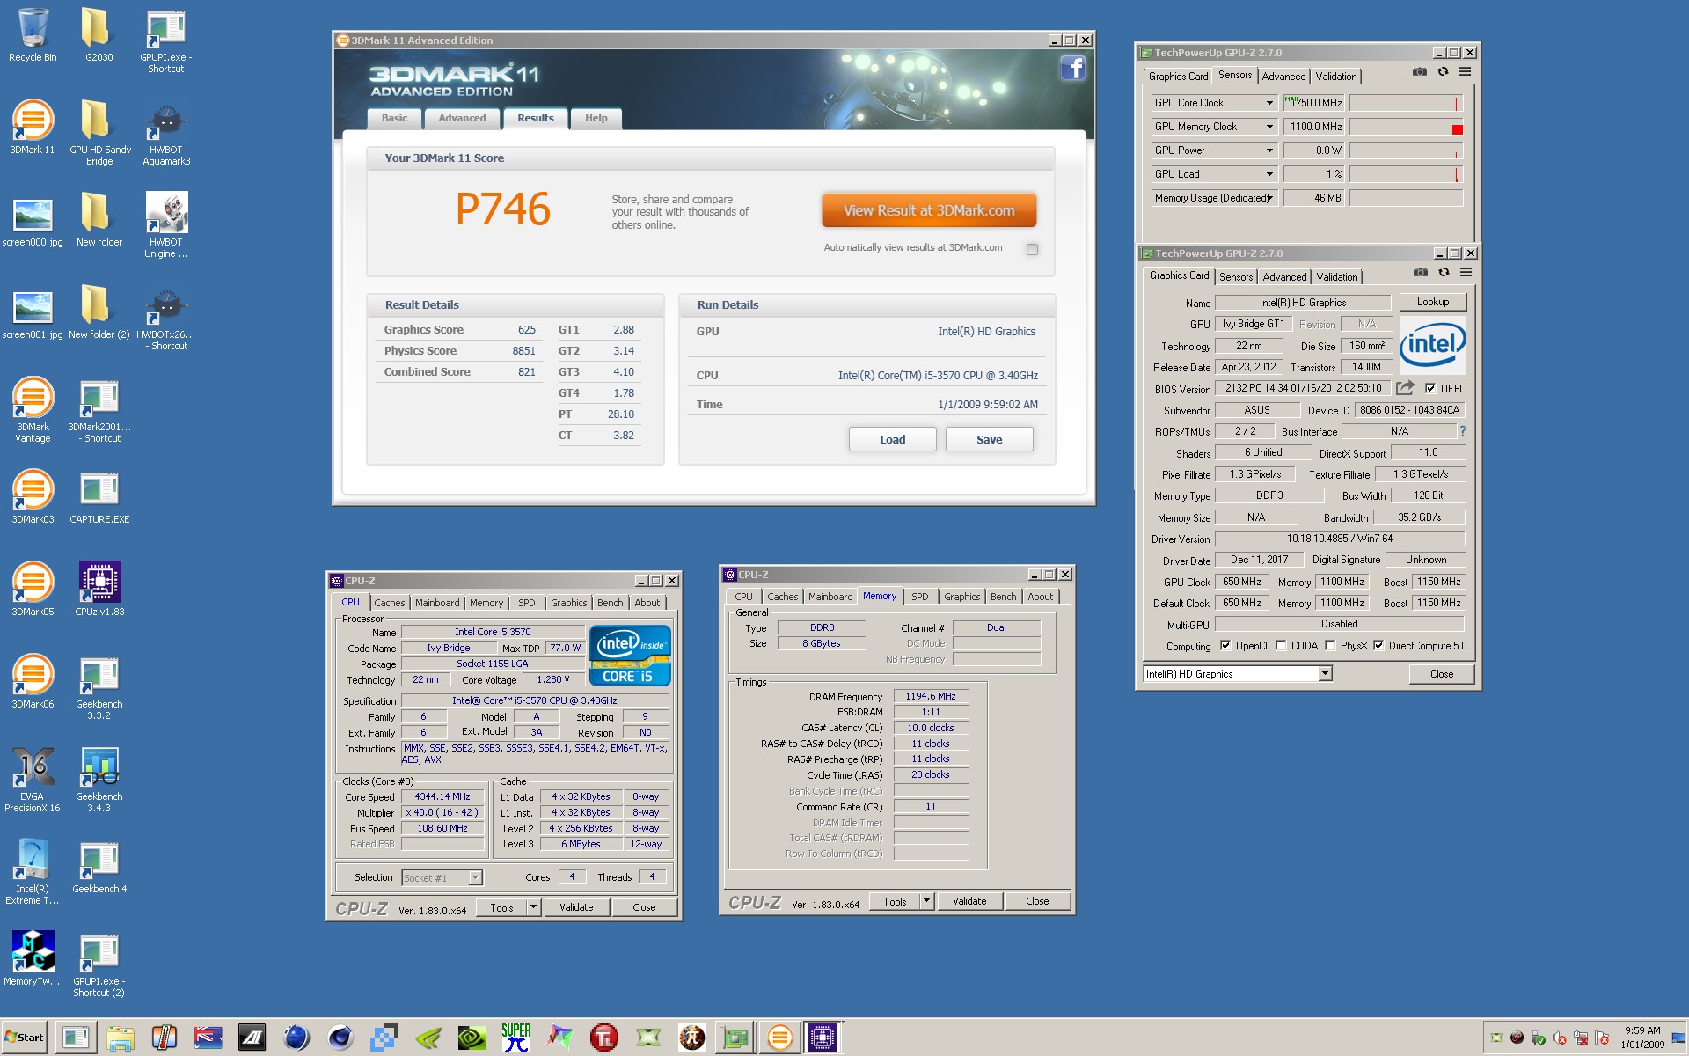Open the Socket #1 selection dropdown in CPU-Z

(475, 877)
